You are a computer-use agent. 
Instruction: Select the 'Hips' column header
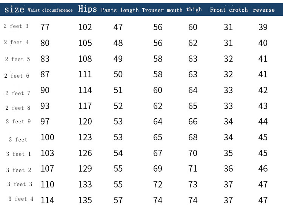tap(88, 9)
